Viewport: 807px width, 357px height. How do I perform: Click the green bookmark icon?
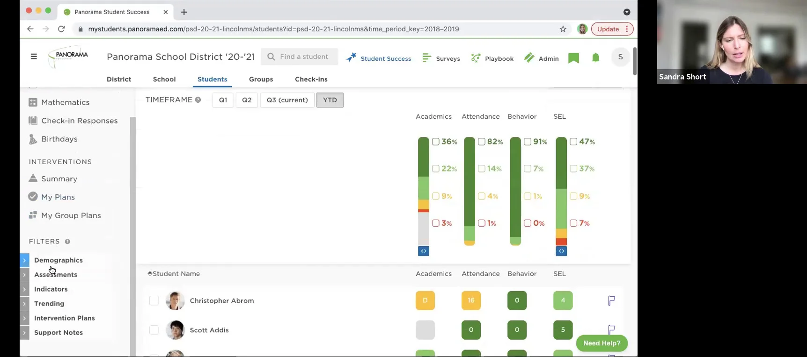tap(573, 58)
